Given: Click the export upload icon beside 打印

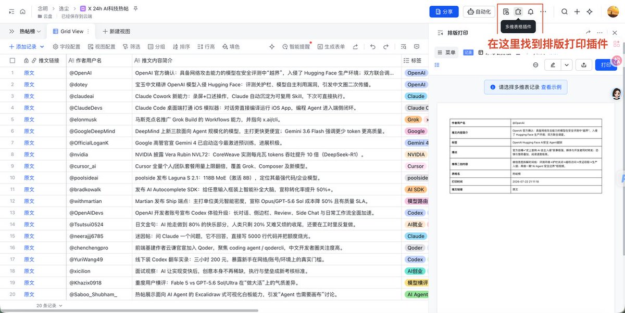Looking at the screenshot, I should point(584,65).
